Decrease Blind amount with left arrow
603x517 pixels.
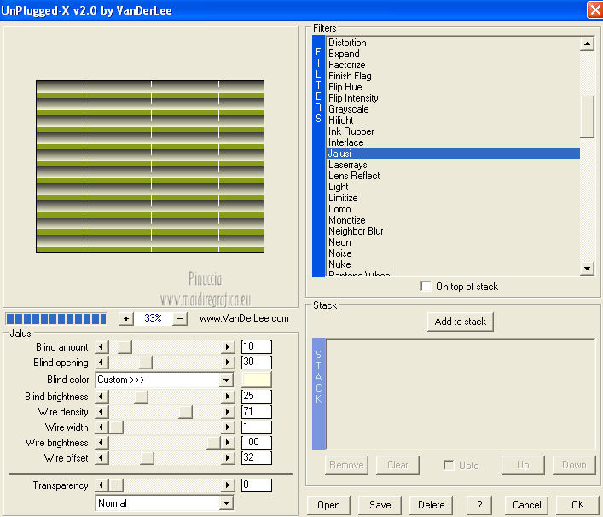(x=101, y=347)
